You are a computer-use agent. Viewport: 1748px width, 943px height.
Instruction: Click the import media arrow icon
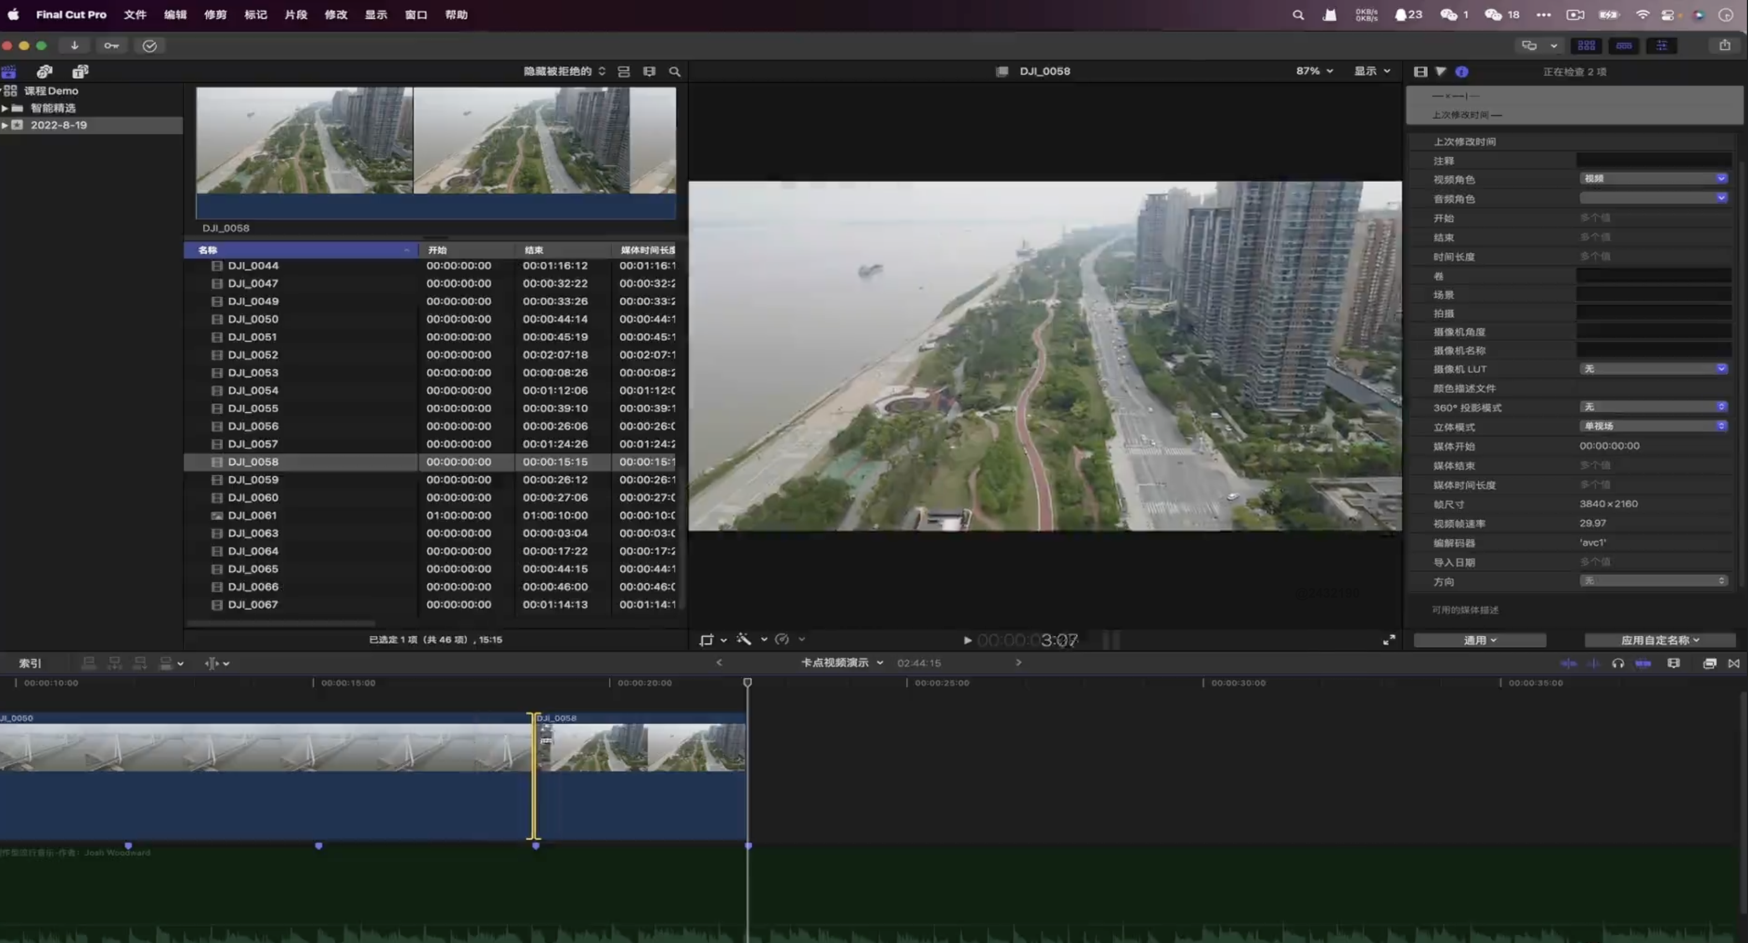tap(75, 45)
